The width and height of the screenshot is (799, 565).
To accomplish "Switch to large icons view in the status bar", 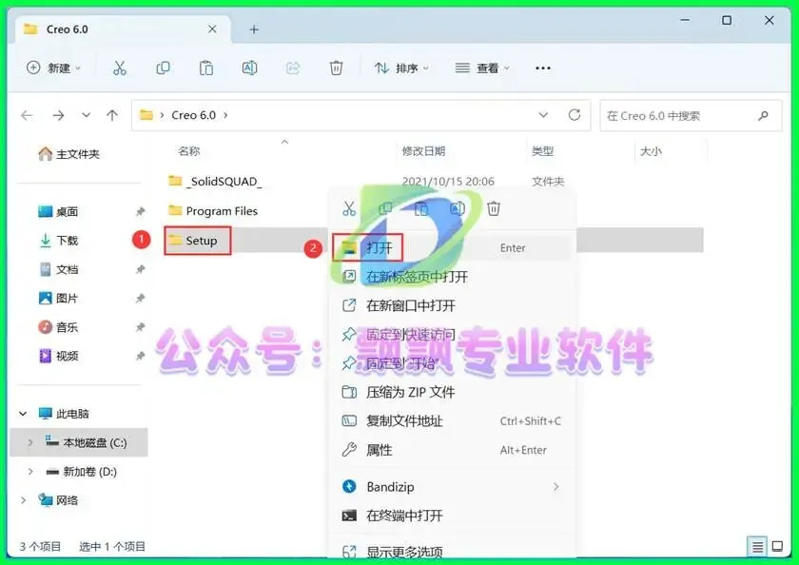I will (777, 547).
